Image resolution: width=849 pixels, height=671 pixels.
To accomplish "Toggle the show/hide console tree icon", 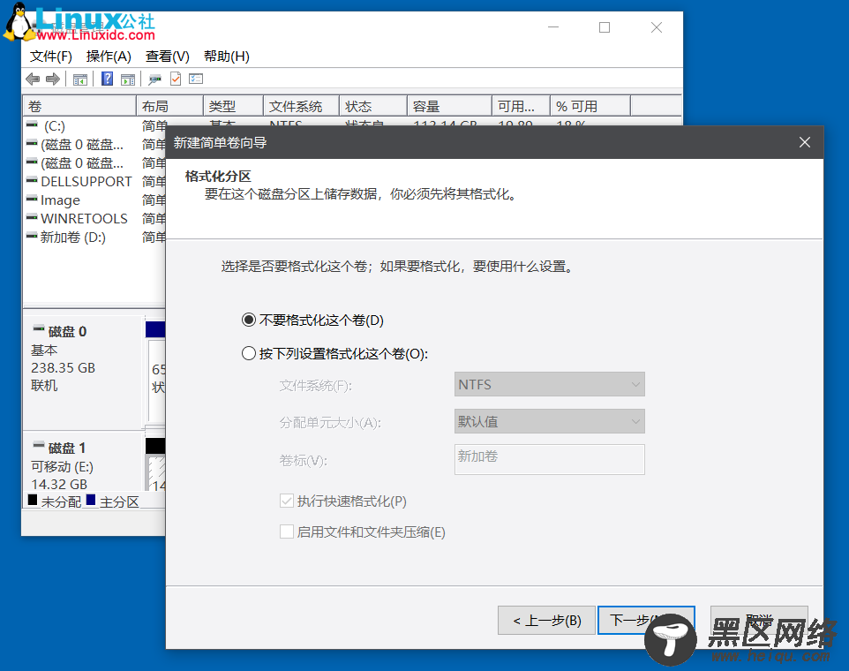I will (x=80, y=79).
